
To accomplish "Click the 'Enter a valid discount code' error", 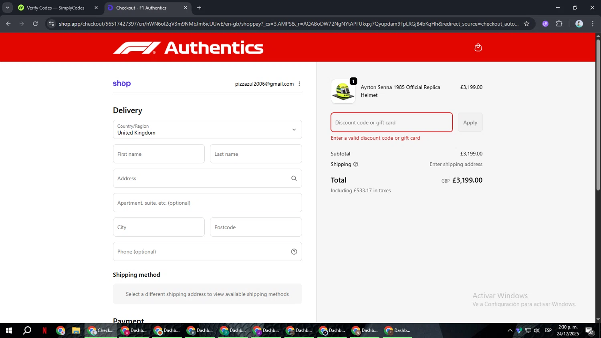I will tap(375, 138).
